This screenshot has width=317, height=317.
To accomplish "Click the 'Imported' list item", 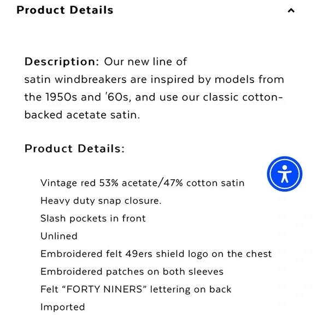I will point(63,307).
